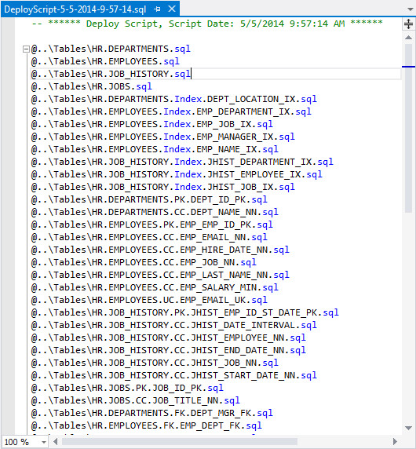Close the DeployScript-5-5-2014-9-57-14.sql tab
Viewport: 416px width, 449px height.
(x=171, y=9)
